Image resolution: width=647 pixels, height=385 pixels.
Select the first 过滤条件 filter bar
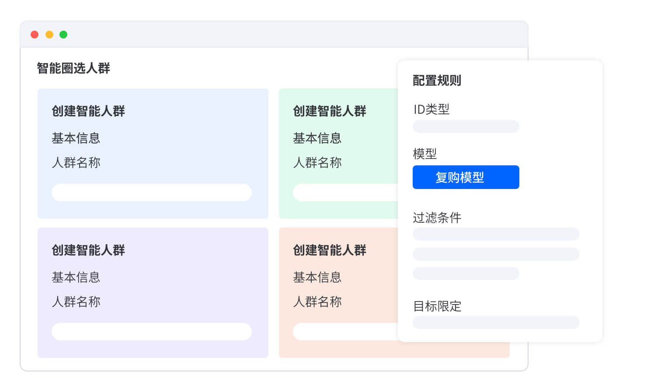coord(496,234)
